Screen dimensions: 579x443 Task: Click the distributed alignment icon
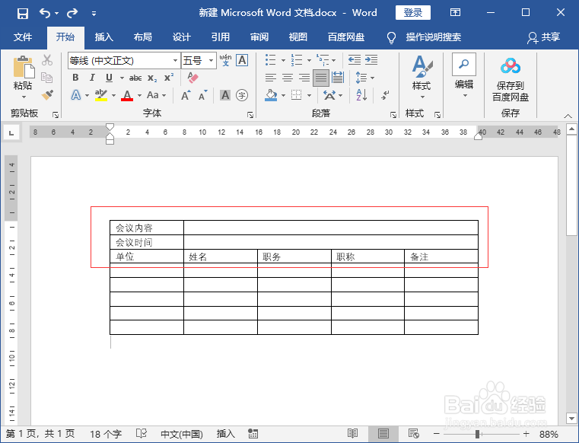click(338, 78)
